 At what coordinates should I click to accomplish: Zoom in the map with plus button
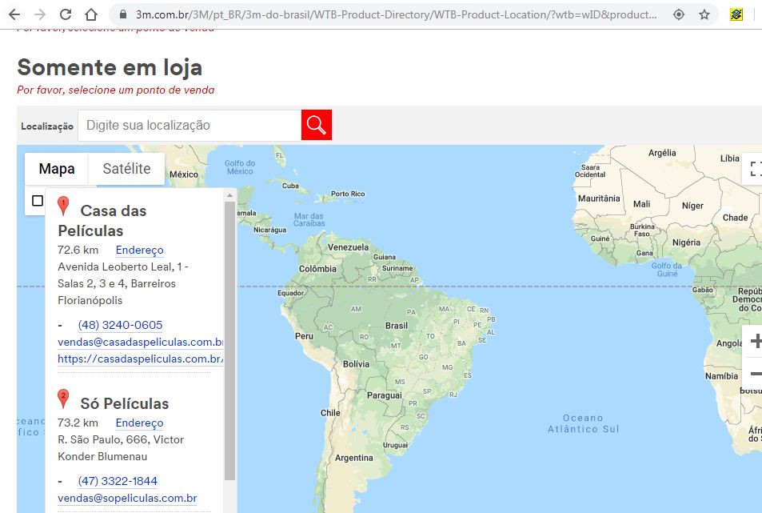[x=755, y=341]
